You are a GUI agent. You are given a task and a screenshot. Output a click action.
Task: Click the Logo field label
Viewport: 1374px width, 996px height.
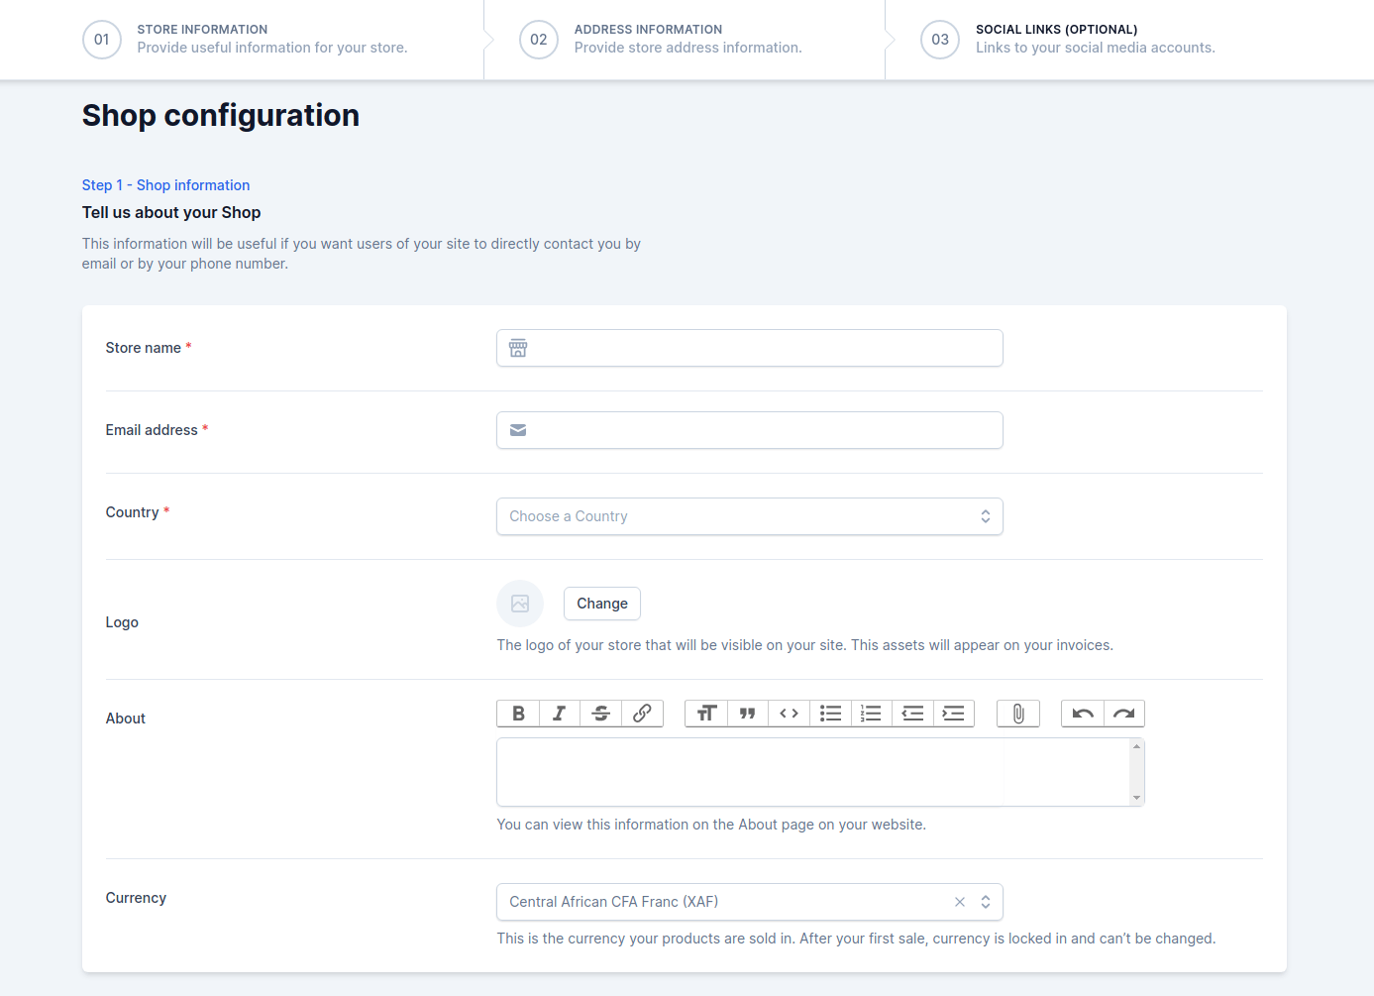click(122, 622)
